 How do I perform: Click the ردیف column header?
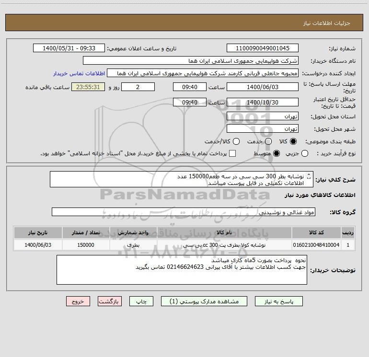click(x=348, y=232)
